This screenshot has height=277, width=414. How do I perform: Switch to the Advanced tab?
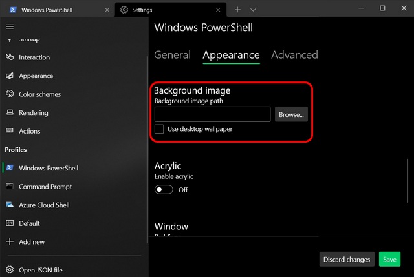point(294,55)
